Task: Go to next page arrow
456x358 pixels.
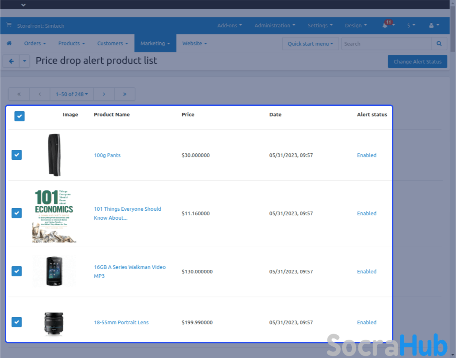Action: coord(104,94)
